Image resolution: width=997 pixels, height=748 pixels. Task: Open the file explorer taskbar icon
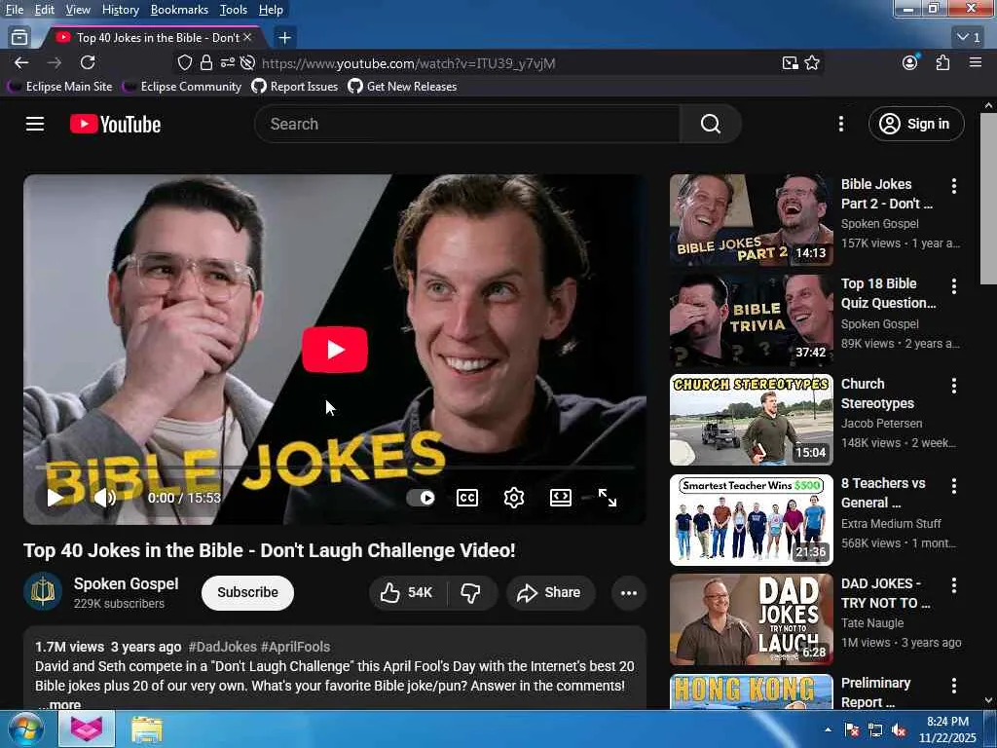click(147, 729)
